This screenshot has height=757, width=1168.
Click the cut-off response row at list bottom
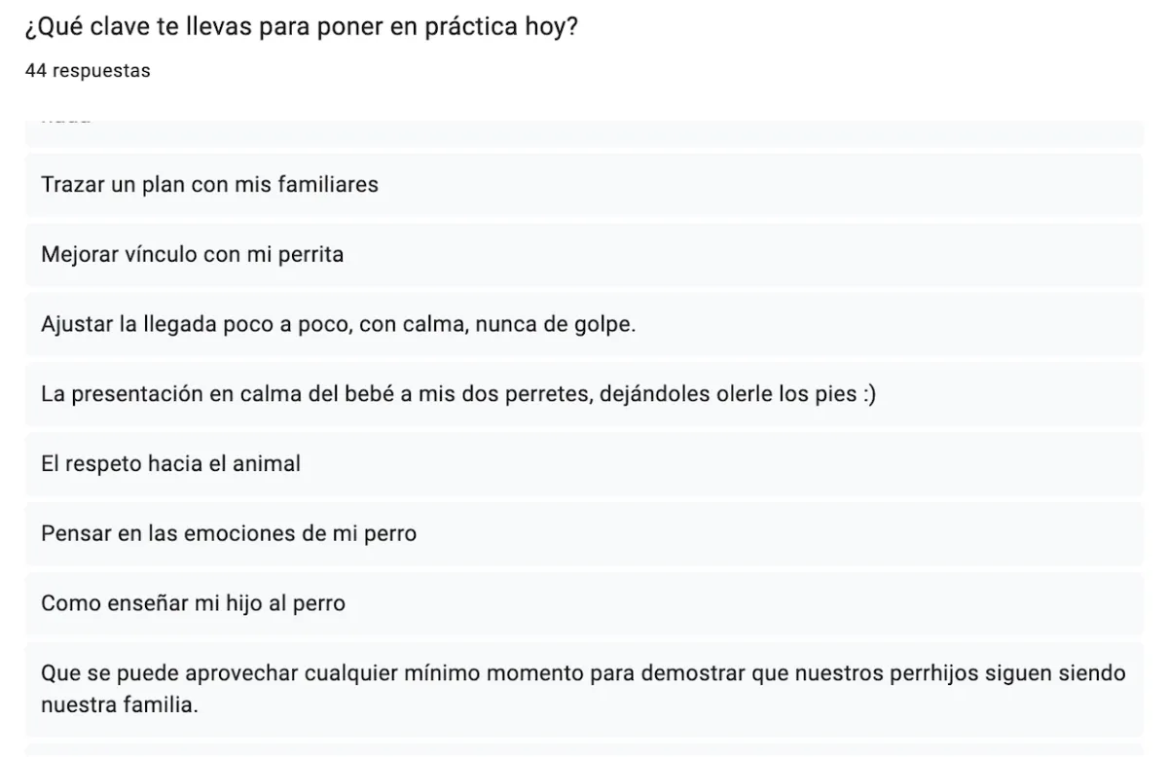pyautogui.click(x=584, y=751)
